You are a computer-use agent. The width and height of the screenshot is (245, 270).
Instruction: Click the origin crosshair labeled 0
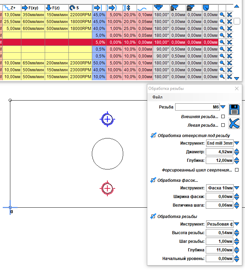tap(10, 207)
